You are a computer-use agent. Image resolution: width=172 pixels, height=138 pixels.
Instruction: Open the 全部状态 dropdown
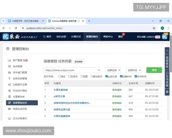(x=134, y=70)
